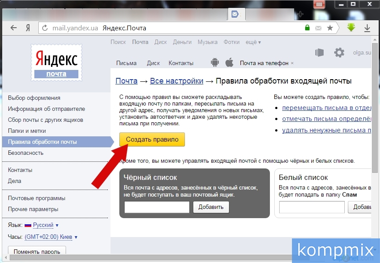Image resolution: width=380 pixels, height=263 pixels.
Task: Bookmark the page with the star icon
Action: coord(330,28)
